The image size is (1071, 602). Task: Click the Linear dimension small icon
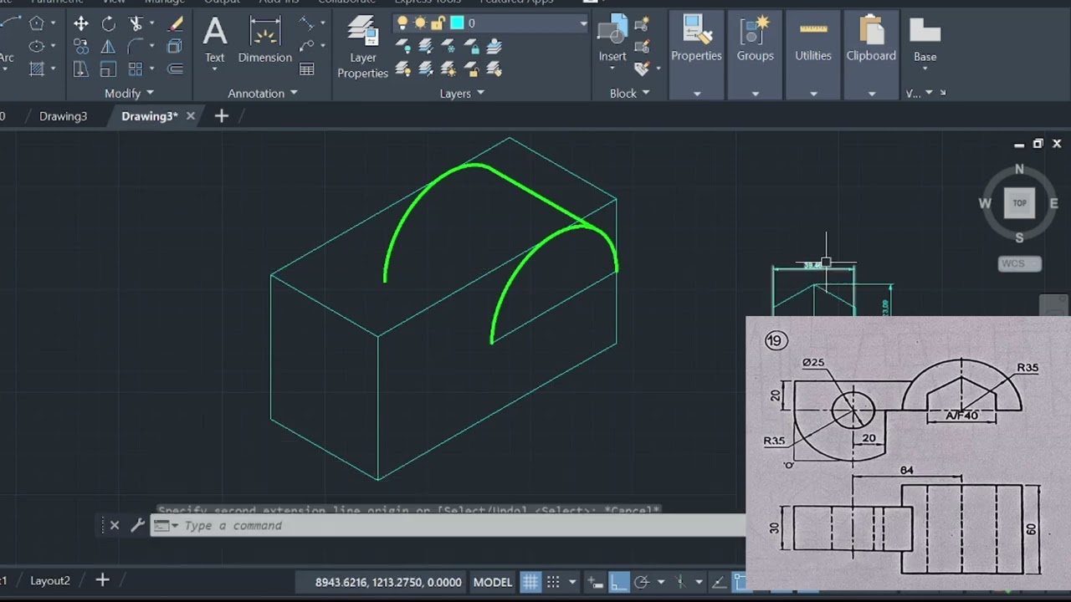point(307,23)
